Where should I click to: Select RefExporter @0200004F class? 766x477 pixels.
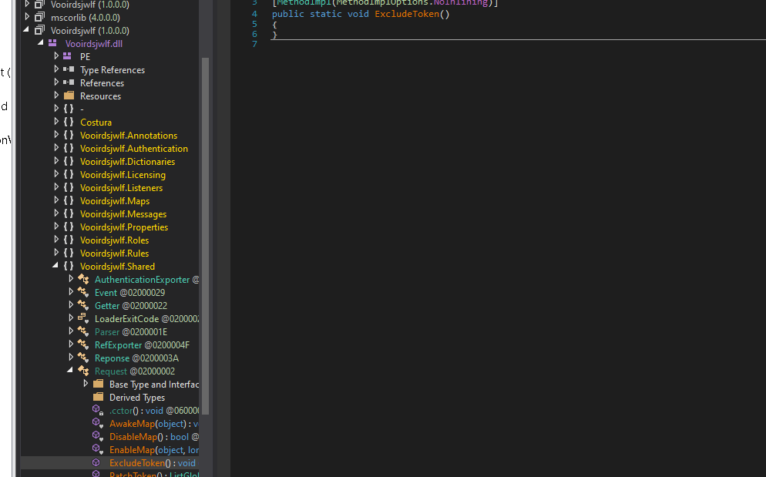142,345
